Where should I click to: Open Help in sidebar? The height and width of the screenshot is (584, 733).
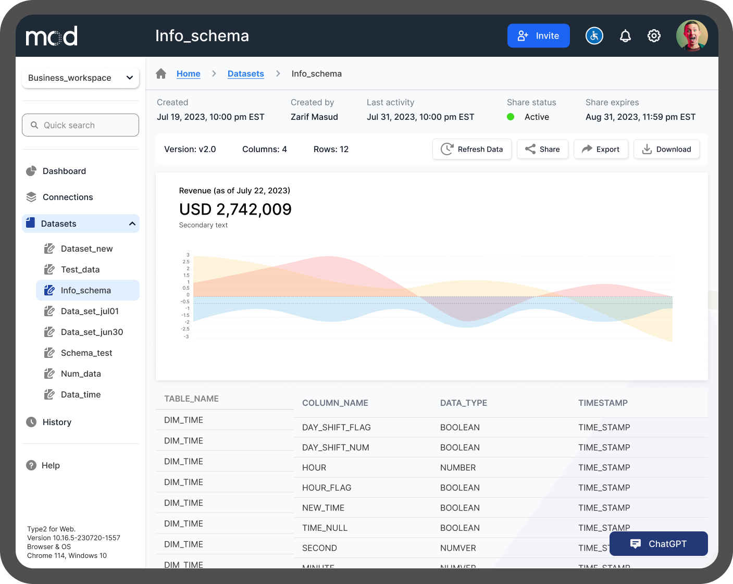pos(51,465)
